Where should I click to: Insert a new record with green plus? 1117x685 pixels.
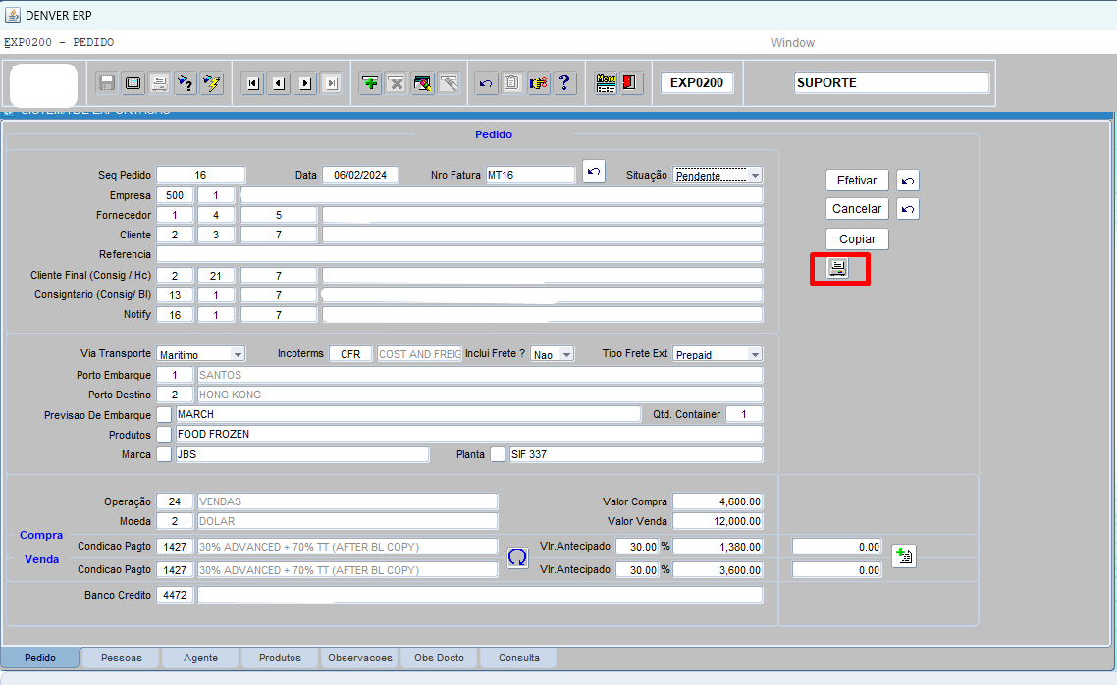pyautogui.click(x=370, y=83)
